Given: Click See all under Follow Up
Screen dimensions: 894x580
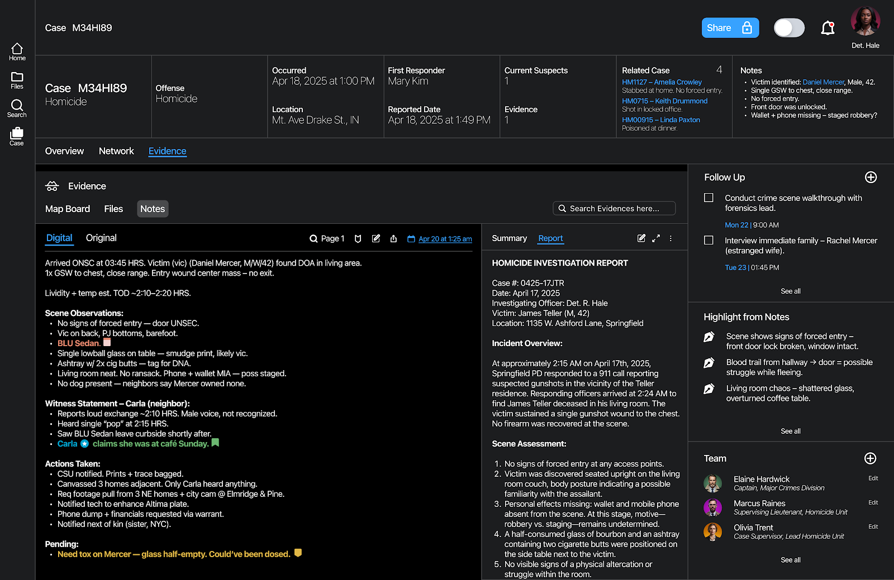Looking at the screenshot, I should point(790,291).
